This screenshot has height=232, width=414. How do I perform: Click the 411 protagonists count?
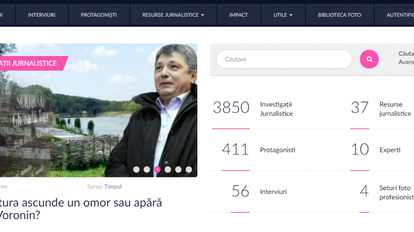point(235,149)
